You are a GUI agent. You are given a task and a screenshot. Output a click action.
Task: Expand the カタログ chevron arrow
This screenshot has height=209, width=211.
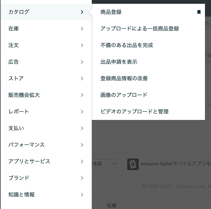click(82, 12)
